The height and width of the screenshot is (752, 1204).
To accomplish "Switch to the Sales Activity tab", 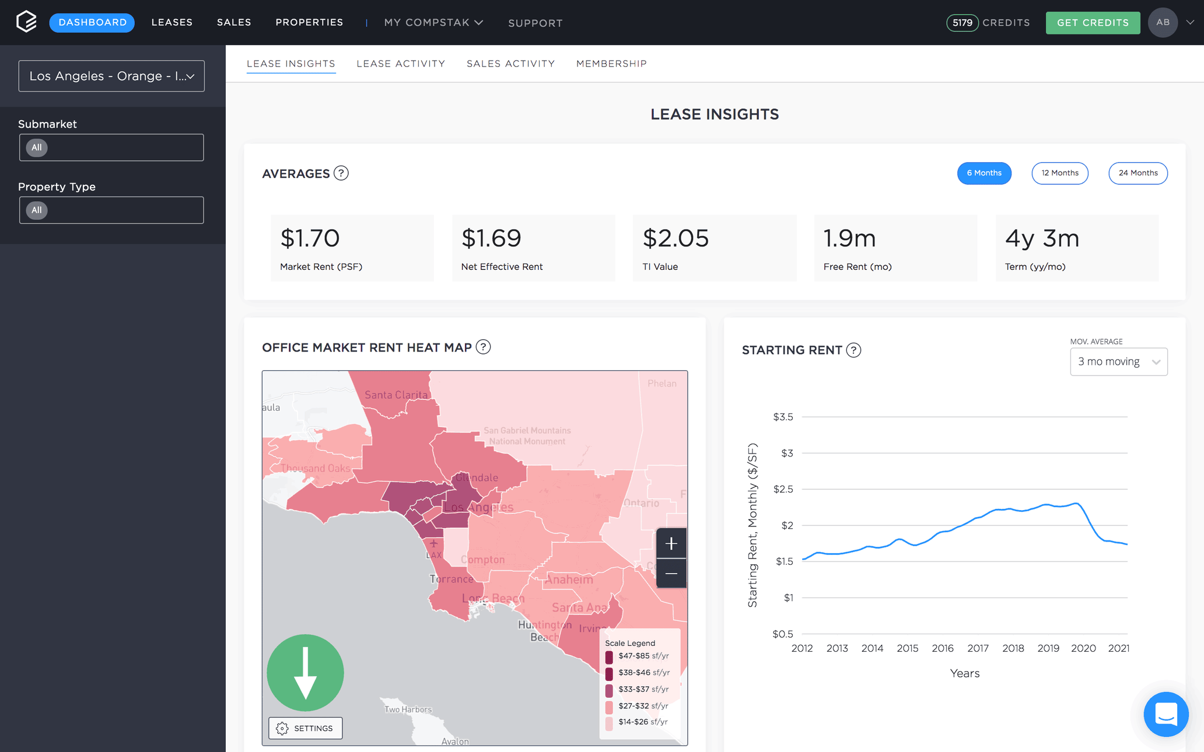I will 510,64.
